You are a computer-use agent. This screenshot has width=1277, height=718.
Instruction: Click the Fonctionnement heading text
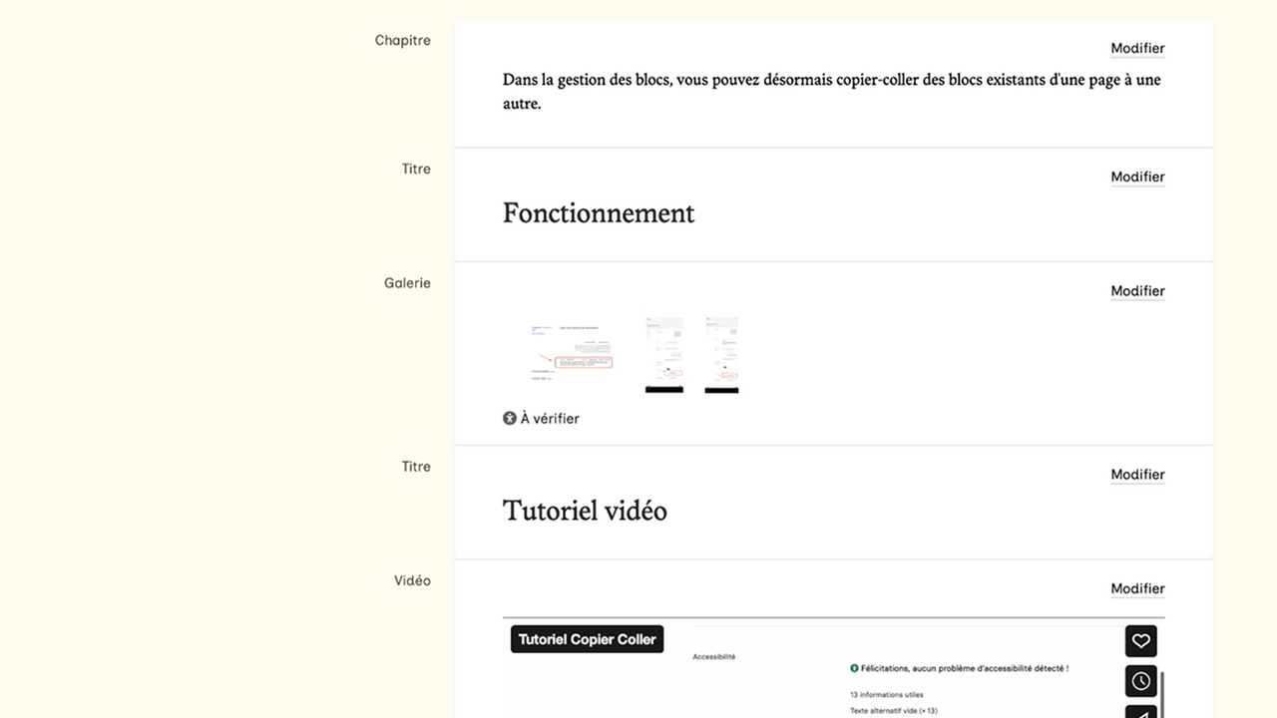(x=599, y=213)
